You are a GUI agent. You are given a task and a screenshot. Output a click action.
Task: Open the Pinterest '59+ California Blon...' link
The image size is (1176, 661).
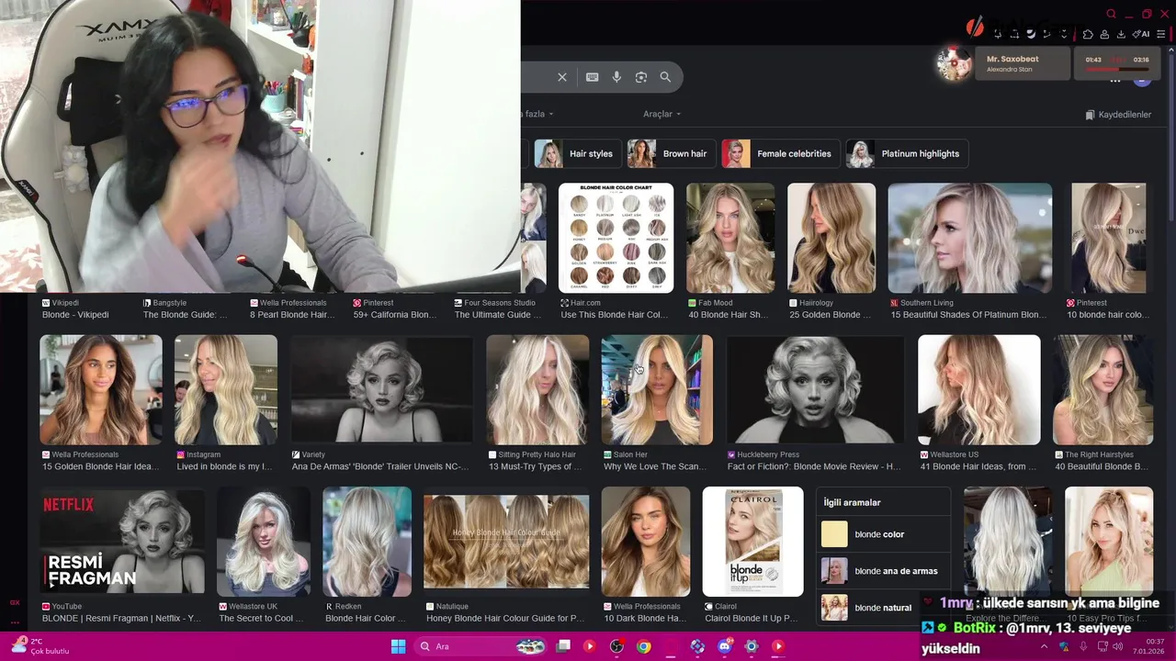point(394,315)
